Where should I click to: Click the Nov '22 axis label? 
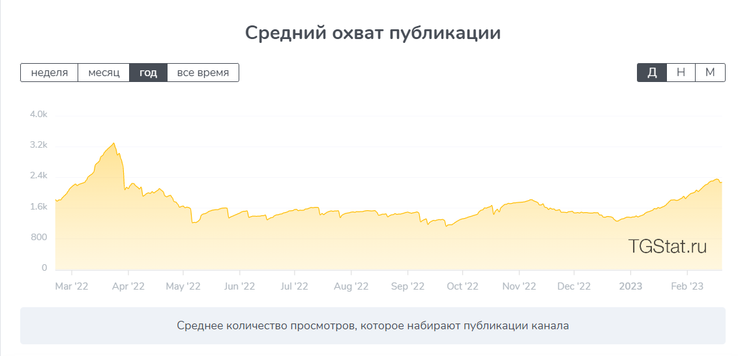519,286
